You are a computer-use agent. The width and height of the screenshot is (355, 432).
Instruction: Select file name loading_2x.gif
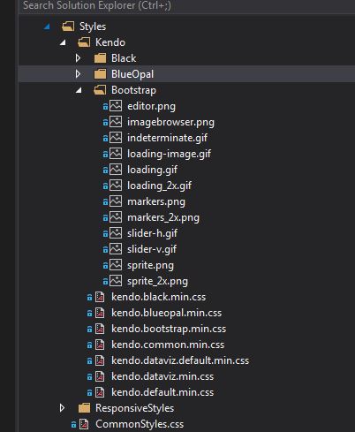[x=159, y=186]
